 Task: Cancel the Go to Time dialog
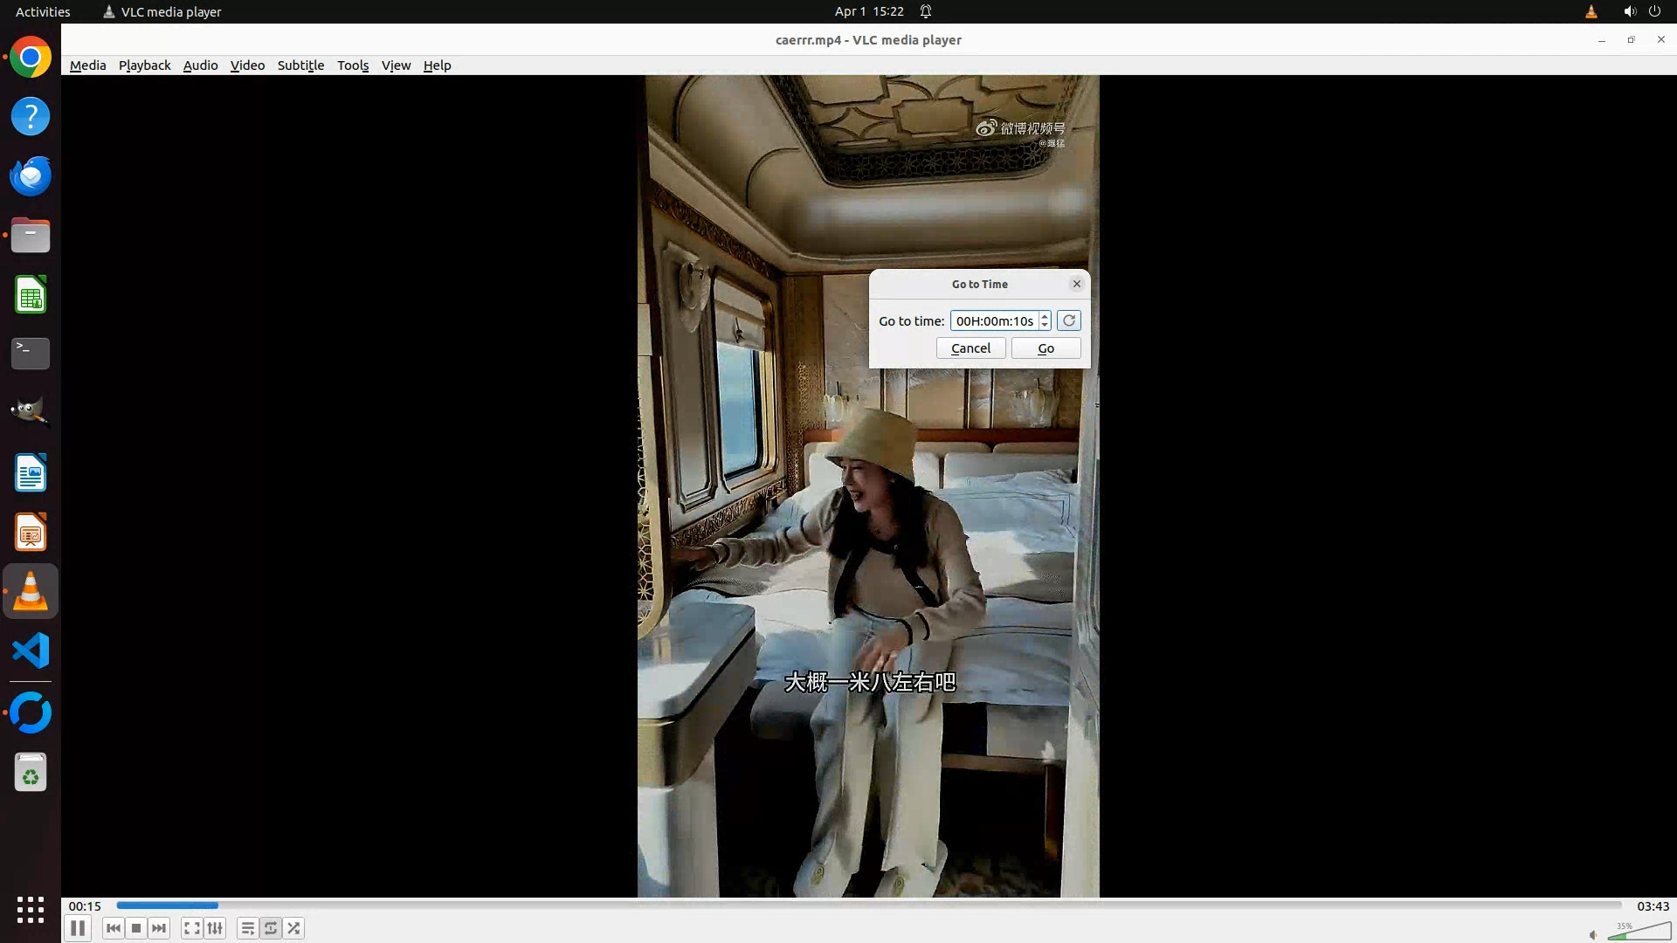coord(970,348)
